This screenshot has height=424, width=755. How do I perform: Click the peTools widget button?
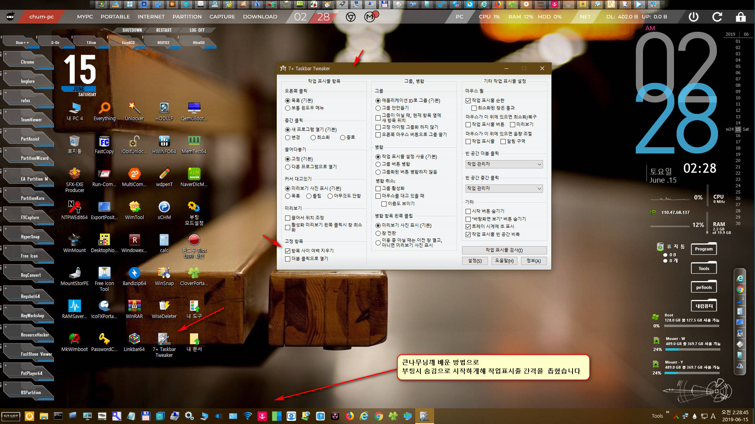click(x=703, y=287)
